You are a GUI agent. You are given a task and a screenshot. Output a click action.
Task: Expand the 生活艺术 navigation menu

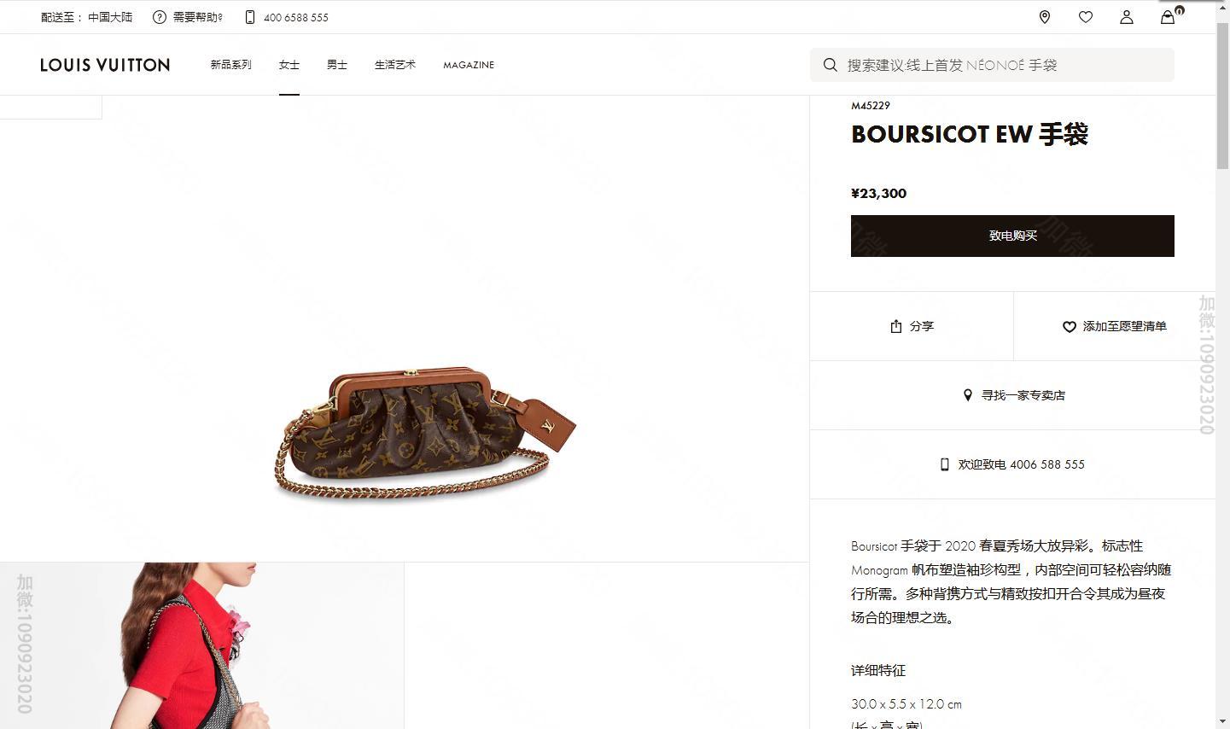(395, 65)
